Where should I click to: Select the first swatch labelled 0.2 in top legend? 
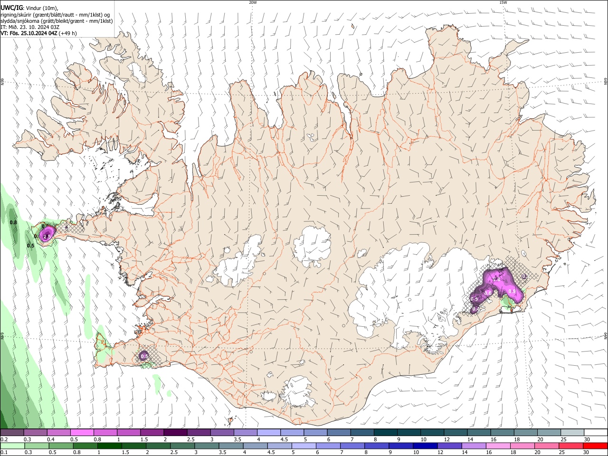coord(12,433)
